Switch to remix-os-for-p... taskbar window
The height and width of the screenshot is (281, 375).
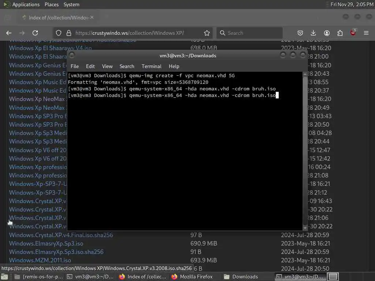coord(39,277)
